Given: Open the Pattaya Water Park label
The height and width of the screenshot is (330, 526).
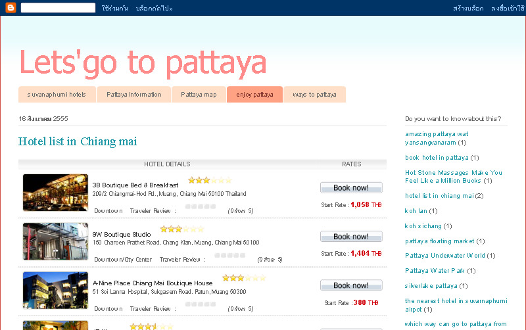Looking at the screenshot, I should [435, 271].
